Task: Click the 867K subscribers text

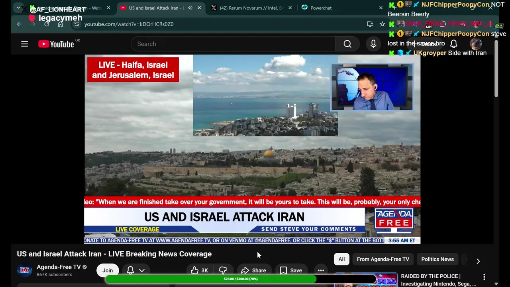Action: click(54, 275)
